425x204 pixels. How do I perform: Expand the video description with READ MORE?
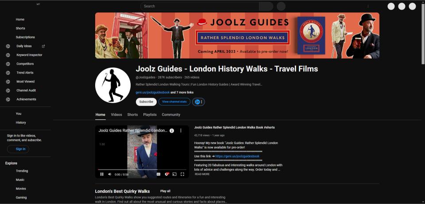202,174
